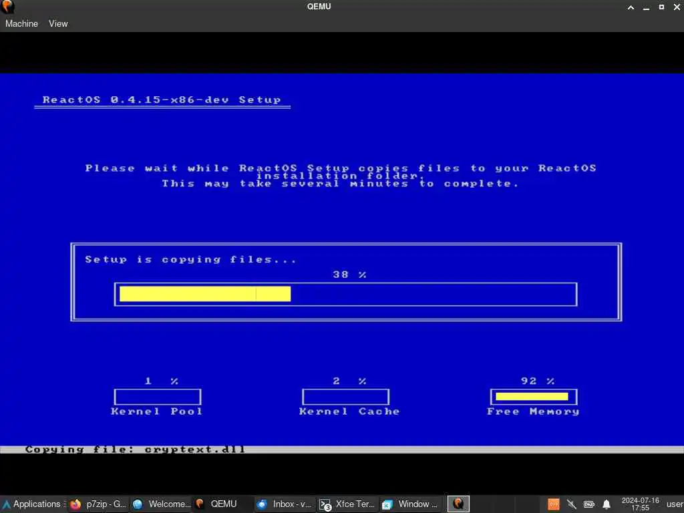Click the roll-up arrow in the QEMU title bar
This screenshot has width=684, height=513.
[631, 7]
